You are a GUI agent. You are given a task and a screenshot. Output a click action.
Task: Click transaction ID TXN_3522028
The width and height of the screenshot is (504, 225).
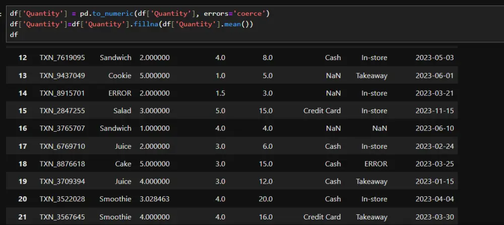[62, 199]
